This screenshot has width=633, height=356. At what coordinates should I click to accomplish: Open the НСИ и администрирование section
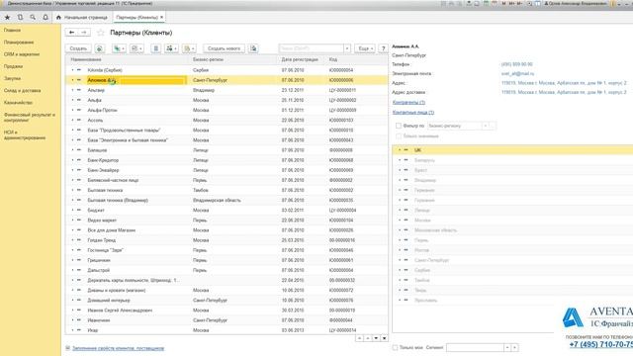point(24,134)
